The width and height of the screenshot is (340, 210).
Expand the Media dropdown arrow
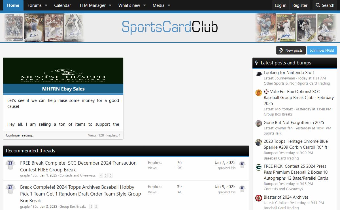pos(169,5)
